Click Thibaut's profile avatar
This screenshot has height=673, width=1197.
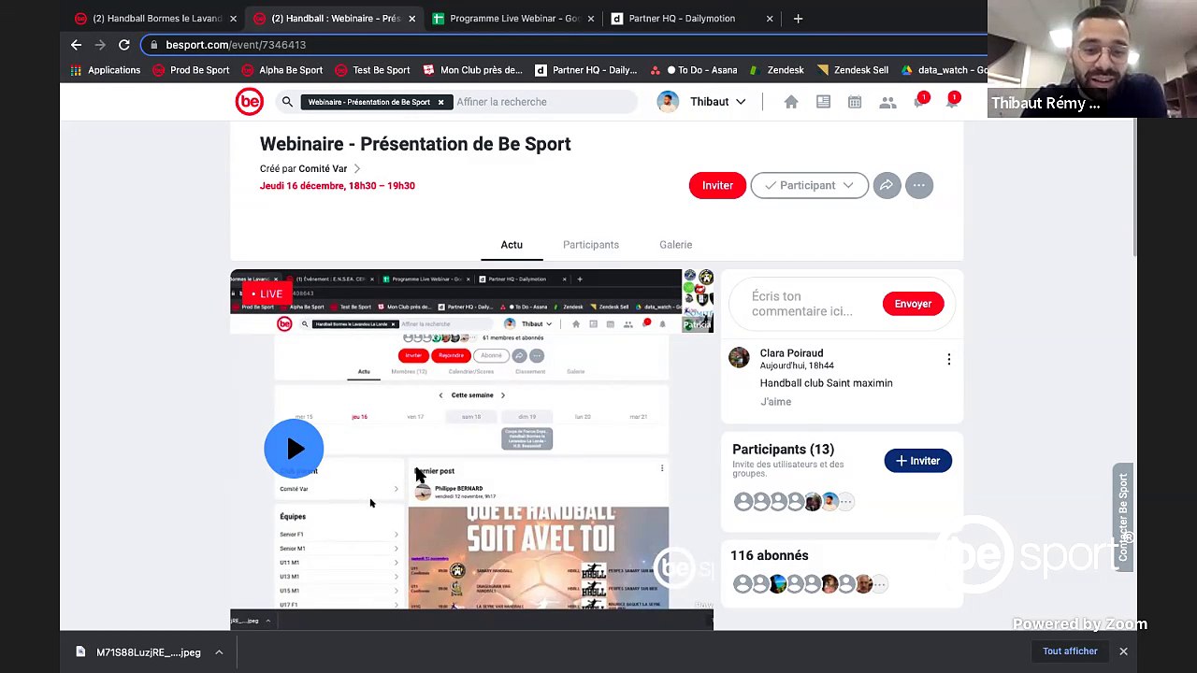pos(668,102)
